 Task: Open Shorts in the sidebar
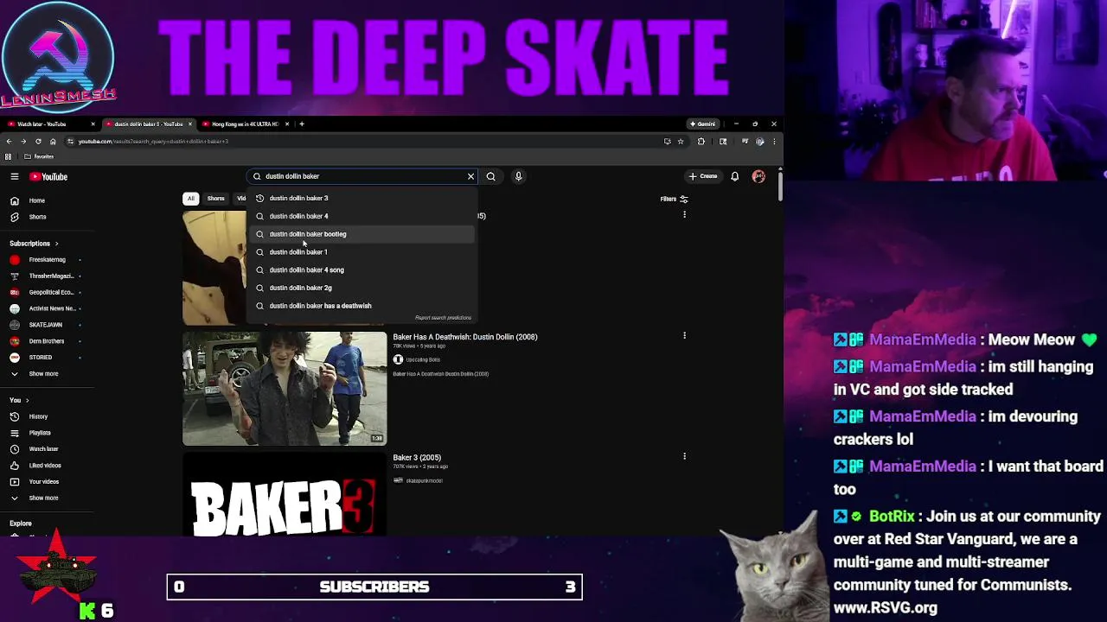[37, 217]
